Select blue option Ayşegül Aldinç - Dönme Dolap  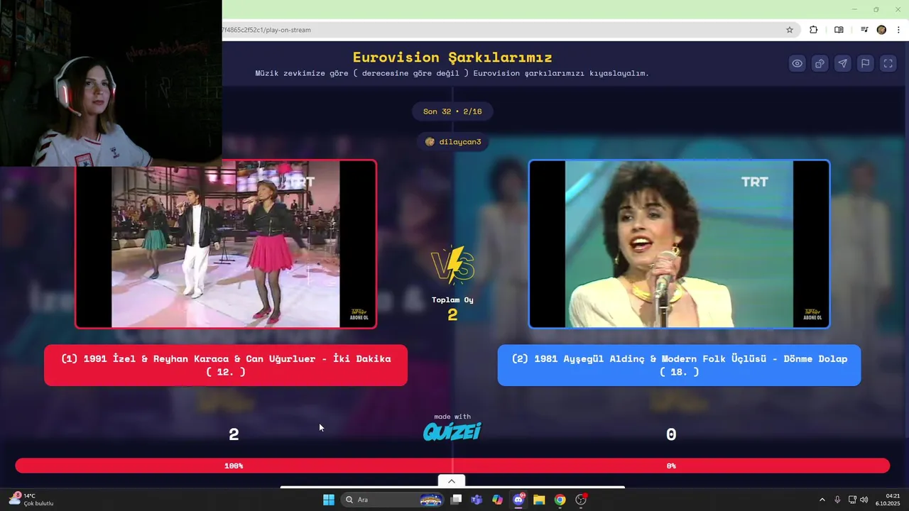pos(679,366)
